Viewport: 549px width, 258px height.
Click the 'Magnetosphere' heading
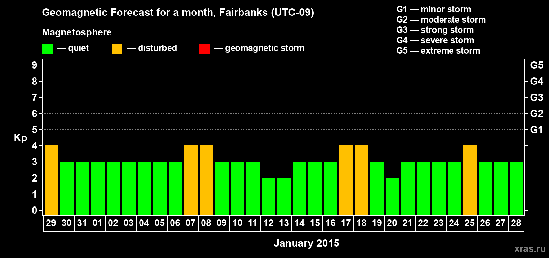click(x=77, y=32)
